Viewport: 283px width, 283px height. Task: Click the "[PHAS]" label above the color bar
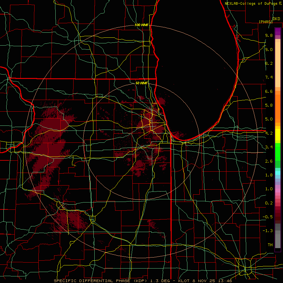266,22
